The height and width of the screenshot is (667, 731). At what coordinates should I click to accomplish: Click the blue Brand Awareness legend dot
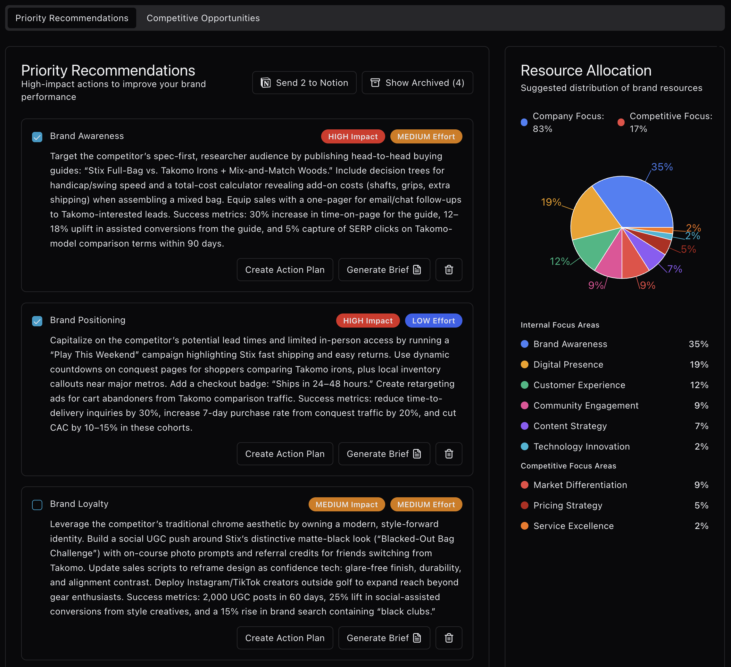coord(524,344)
